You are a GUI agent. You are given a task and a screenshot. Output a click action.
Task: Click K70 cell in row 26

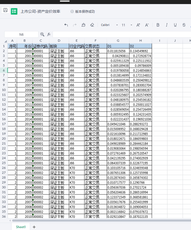[x=77, y=168]
